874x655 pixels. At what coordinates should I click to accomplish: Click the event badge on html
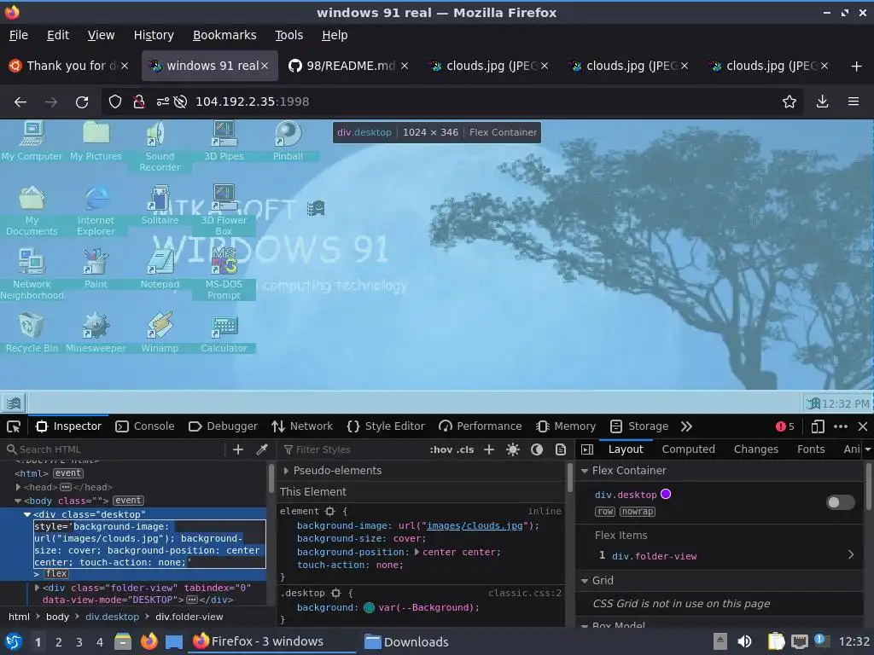point(68,473)
